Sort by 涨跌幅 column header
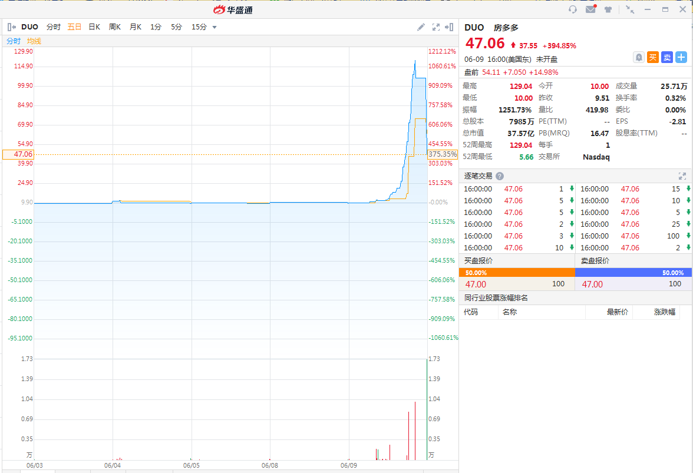The width and height of the screenshot is (693, 473). [x=665, y=312]
